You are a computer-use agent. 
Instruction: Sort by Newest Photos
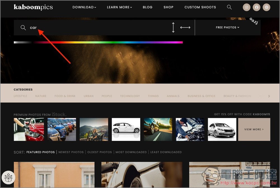[x=71, y=152]
